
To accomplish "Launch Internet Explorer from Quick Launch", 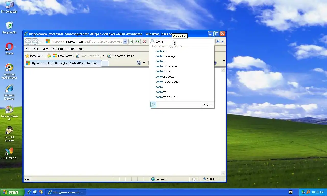I will point(29,192).
